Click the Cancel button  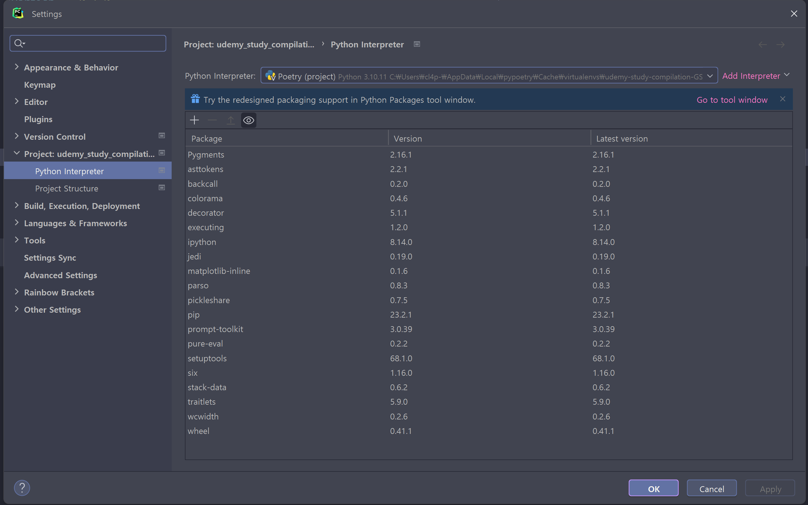(712, 488)
